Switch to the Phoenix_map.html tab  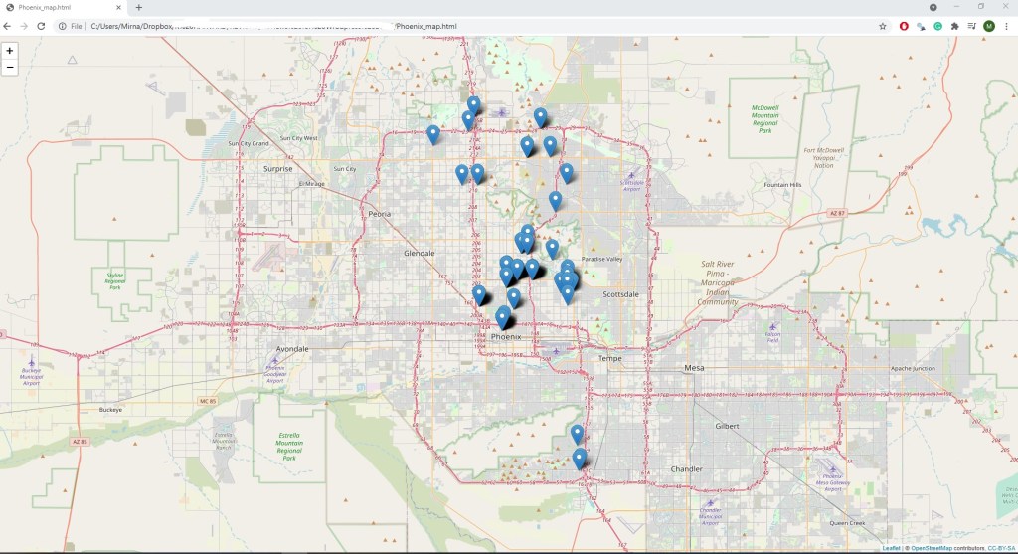[x=60, y=7]
